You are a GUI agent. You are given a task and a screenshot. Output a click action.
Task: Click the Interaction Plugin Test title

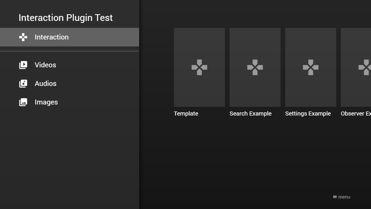(x=66, y=18)
